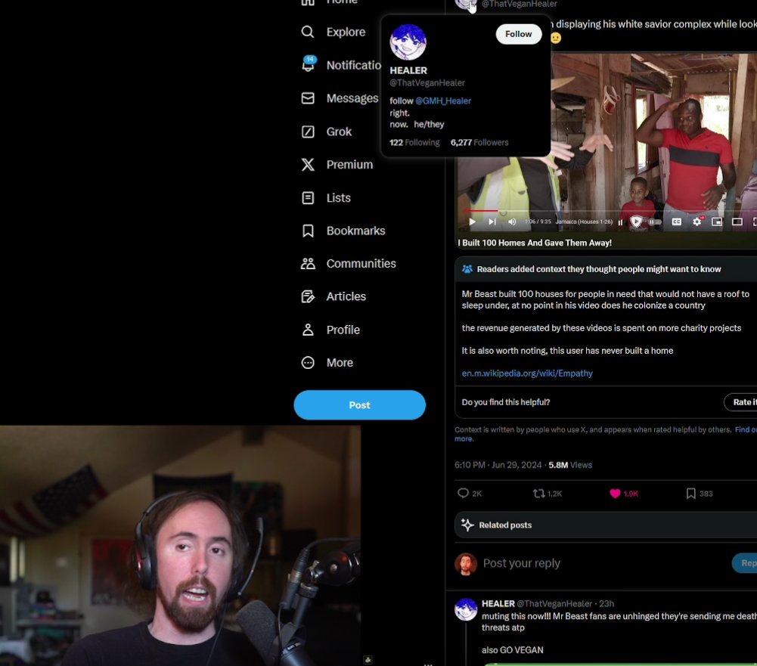This screenshot has height=666, width=757.
Task: Click the Rate it button
Action: [x=740, y=402]
